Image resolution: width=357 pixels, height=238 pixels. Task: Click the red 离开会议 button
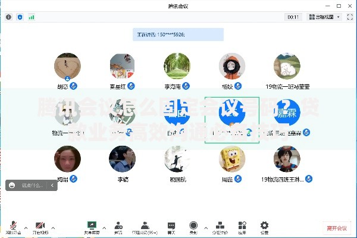coord(337,228)
